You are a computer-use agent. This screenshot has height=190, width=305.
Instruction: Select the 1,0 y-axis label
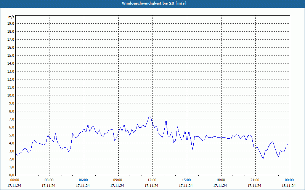(x=12, y=167)
